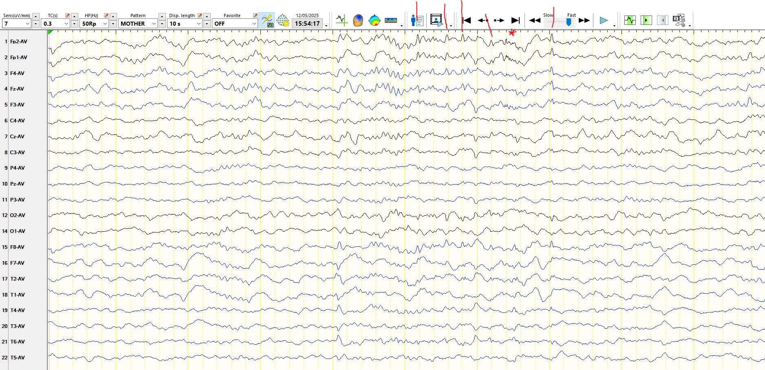Select channel label F4-AV
This screenshot has width=765, height=370.
(17, 73)
